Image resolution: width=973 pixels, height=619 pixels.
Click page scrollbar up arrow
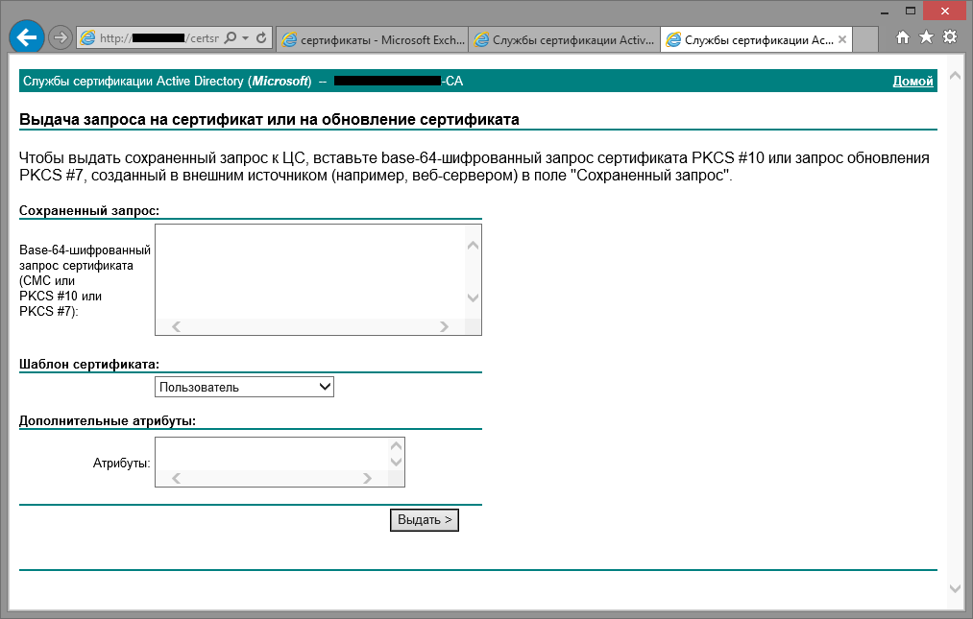[955, 76]
